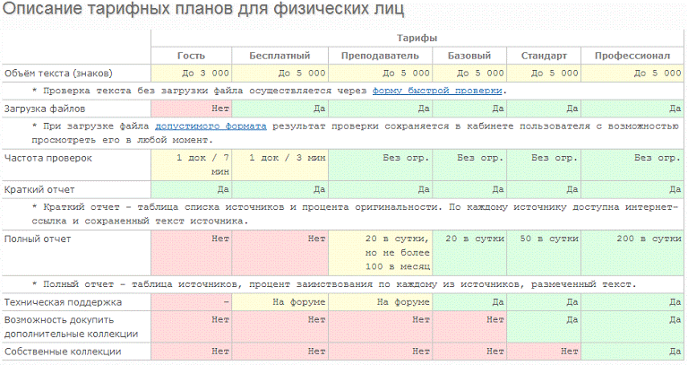Click the «Профессионал» tariff column header

(632, 56)
